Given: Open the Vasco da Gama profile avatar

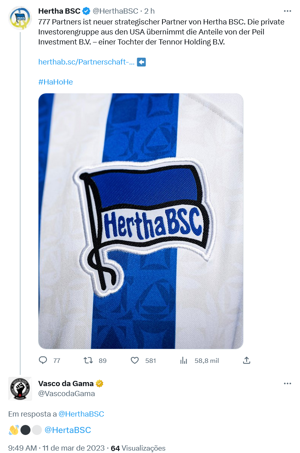Looking at the screenshot, I should [x=20, y=389].
